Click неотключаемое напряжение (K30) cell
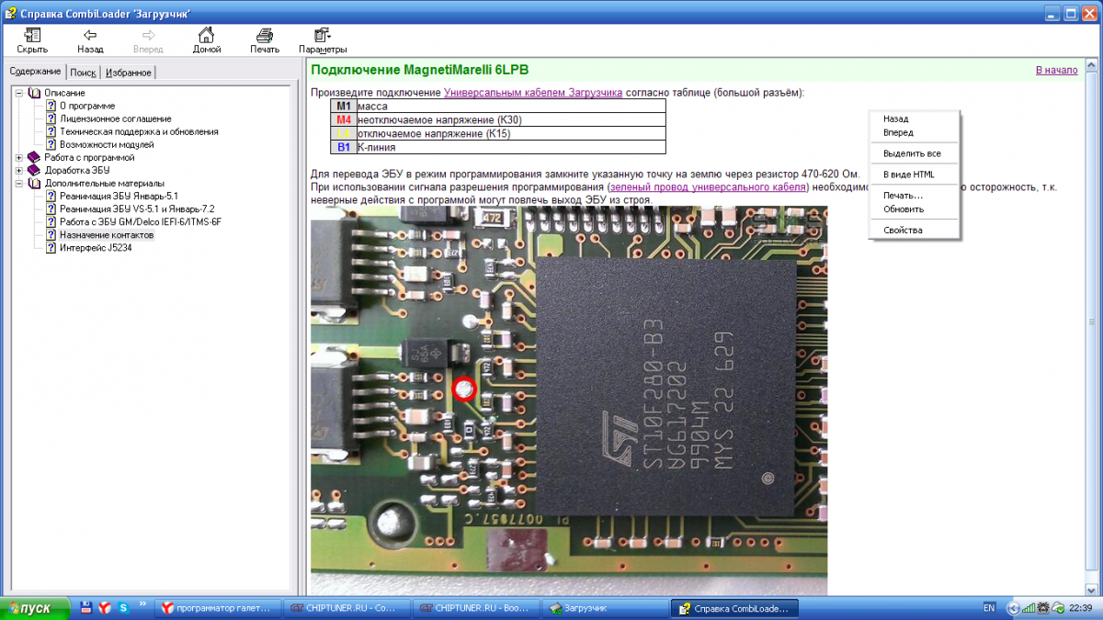 (511, 119)
